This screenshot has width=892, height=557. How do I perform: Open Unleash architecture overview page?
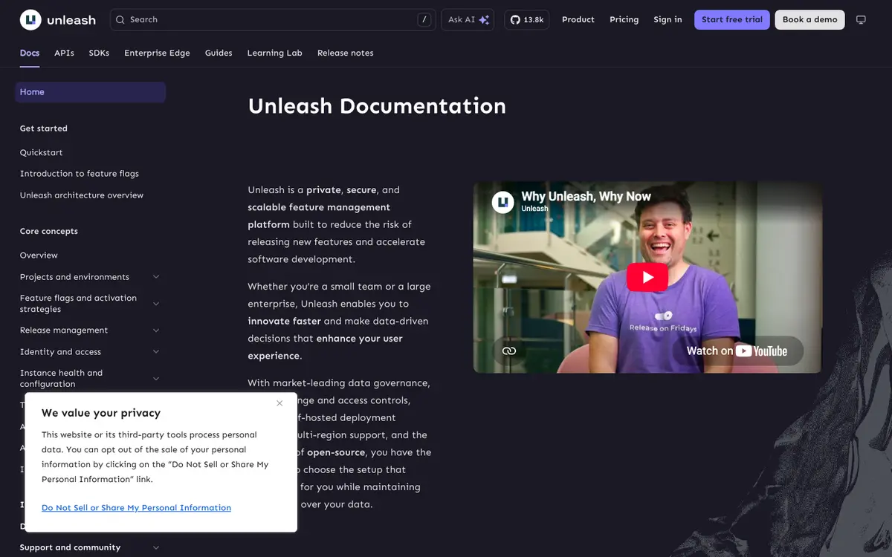82,195
